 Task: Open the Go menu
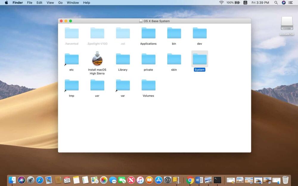pos(60,3)
